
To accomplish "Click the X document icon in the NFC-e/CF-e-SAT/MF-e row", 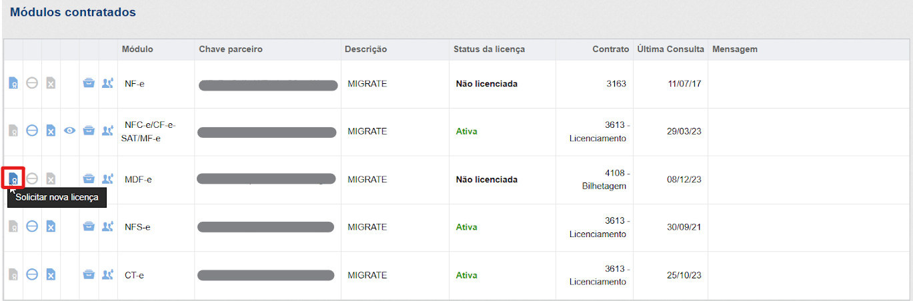I will click(x=51, y=131).
